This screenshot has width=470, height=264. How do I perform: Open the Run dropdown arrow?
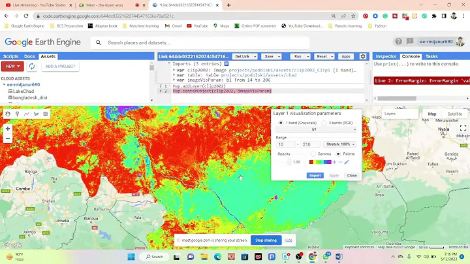point(308,56)
